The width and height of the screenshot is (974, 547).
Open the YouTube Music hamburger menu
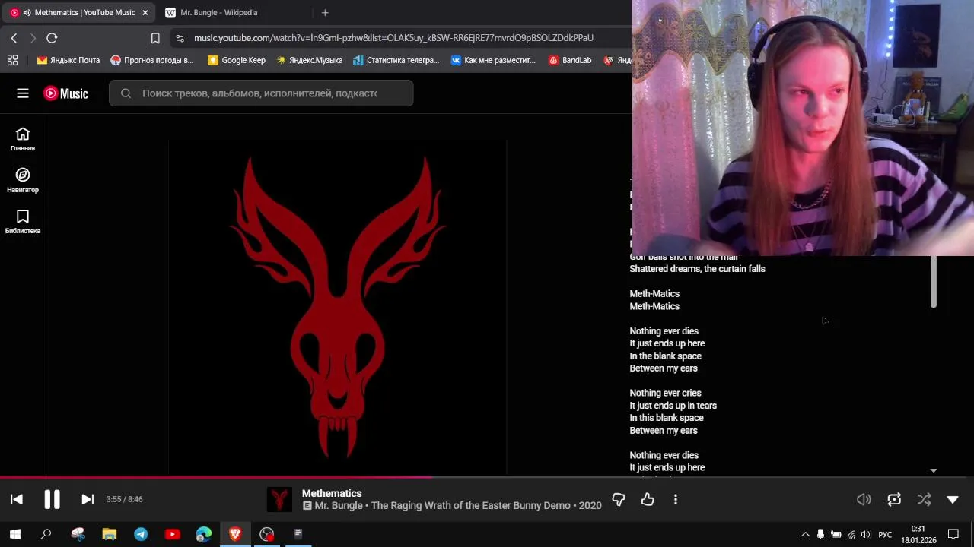pyautogui.click(x=23, y=93)
